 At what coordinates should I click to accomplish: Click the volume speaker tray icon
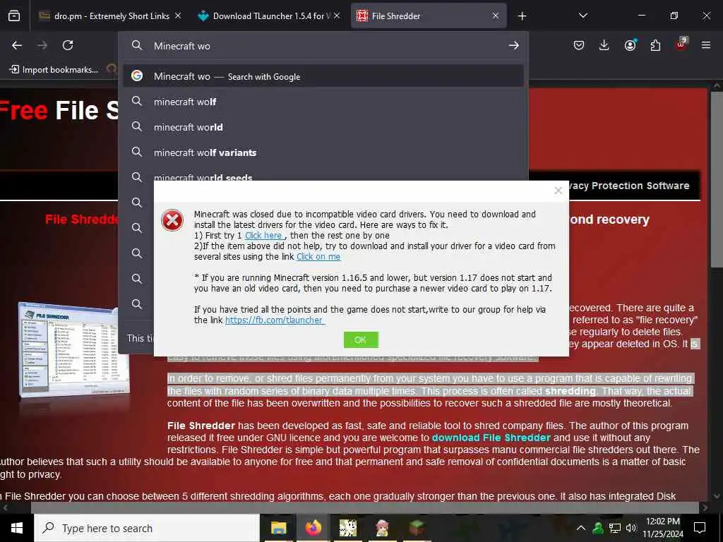631,528
